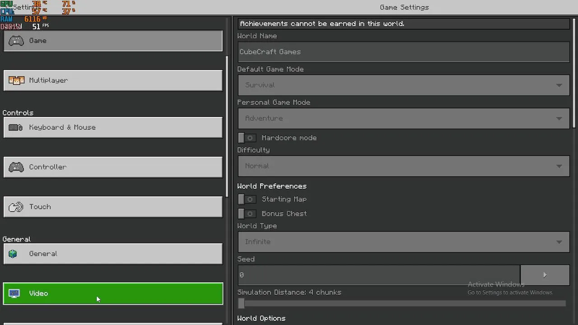The image size is (578, 325).
Task: Click the monitor icon beside Video
Action: coord(14,293)
